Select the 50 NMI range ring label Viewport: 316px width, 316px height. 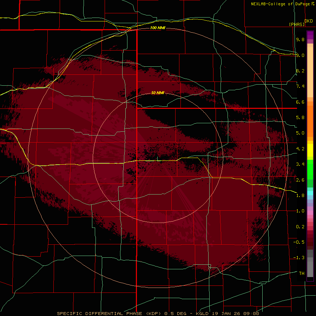[x=158, y=93]
